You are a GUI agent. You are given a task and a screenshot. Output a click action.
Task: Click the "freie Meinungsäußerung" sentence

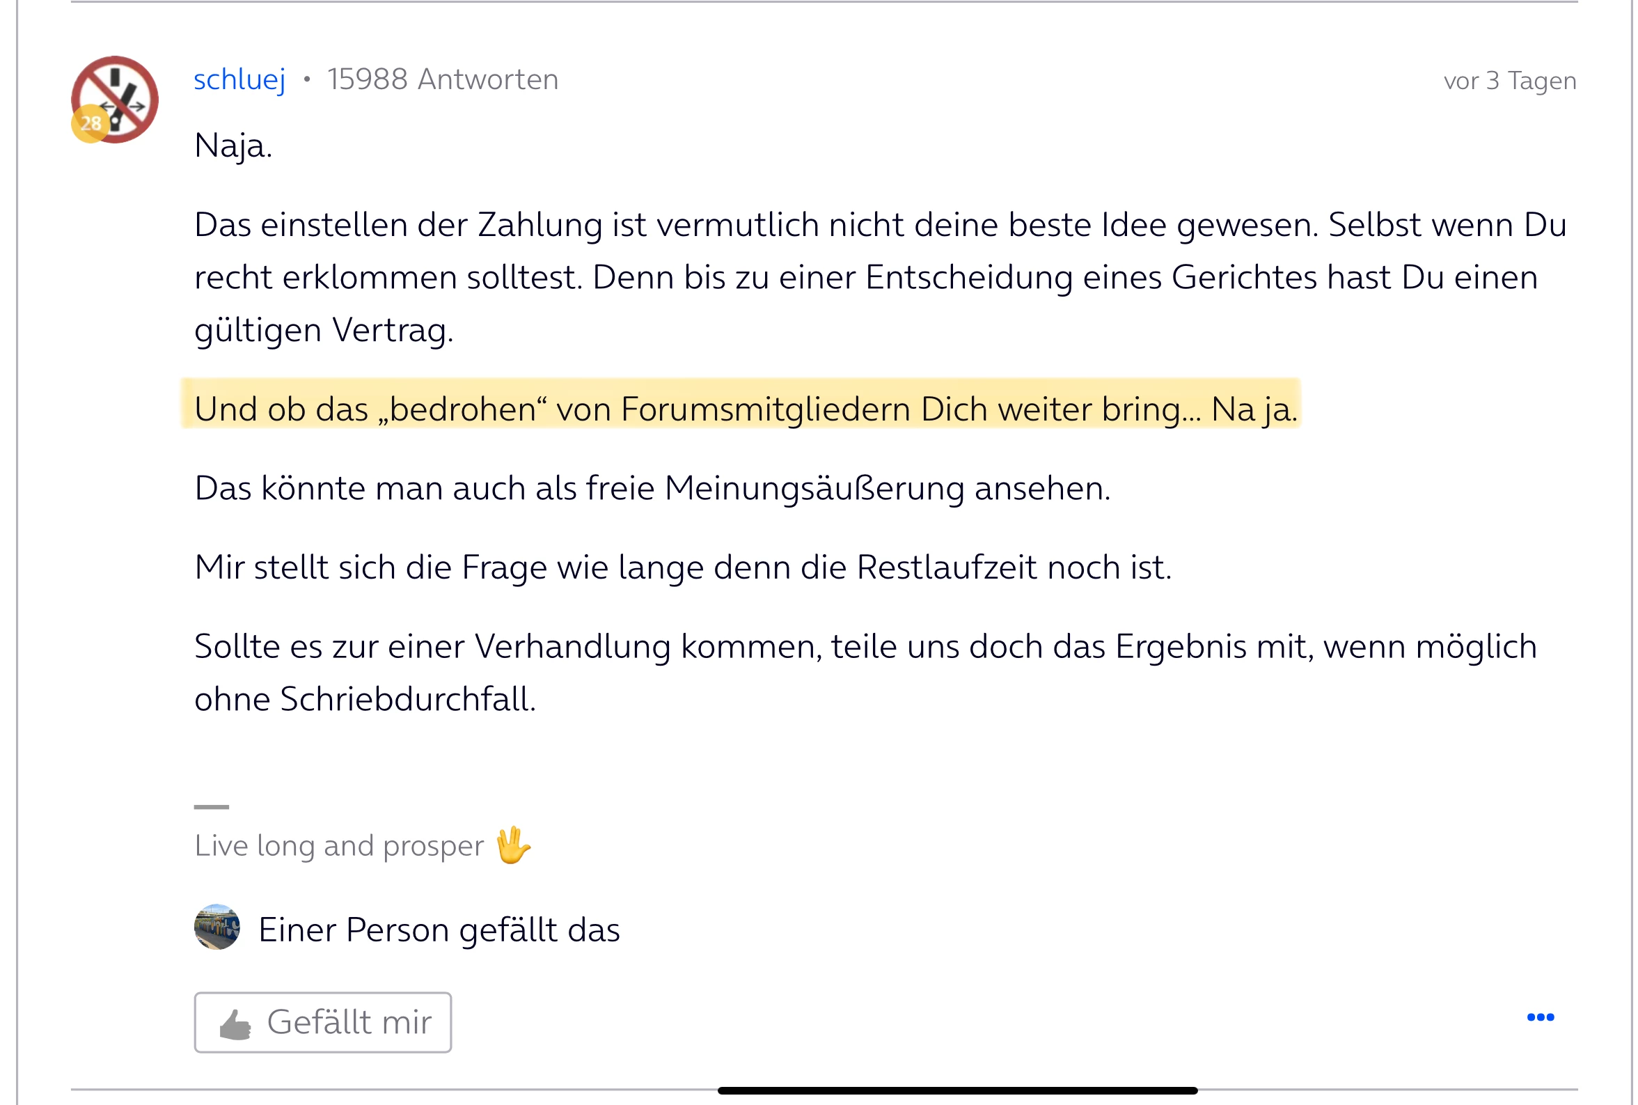pos(652,488)
